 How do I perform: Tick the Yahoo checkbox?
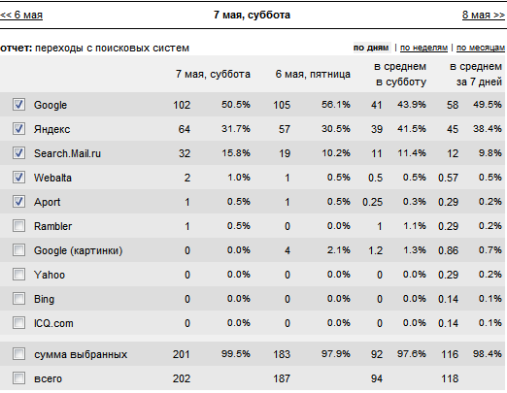coord(18,275)
